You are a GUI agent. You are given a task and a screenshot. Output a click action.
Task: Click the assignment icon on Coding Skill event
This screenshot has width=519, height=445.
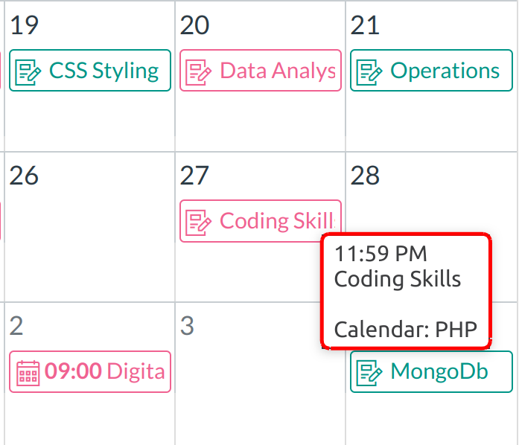[x=200, y=222]
